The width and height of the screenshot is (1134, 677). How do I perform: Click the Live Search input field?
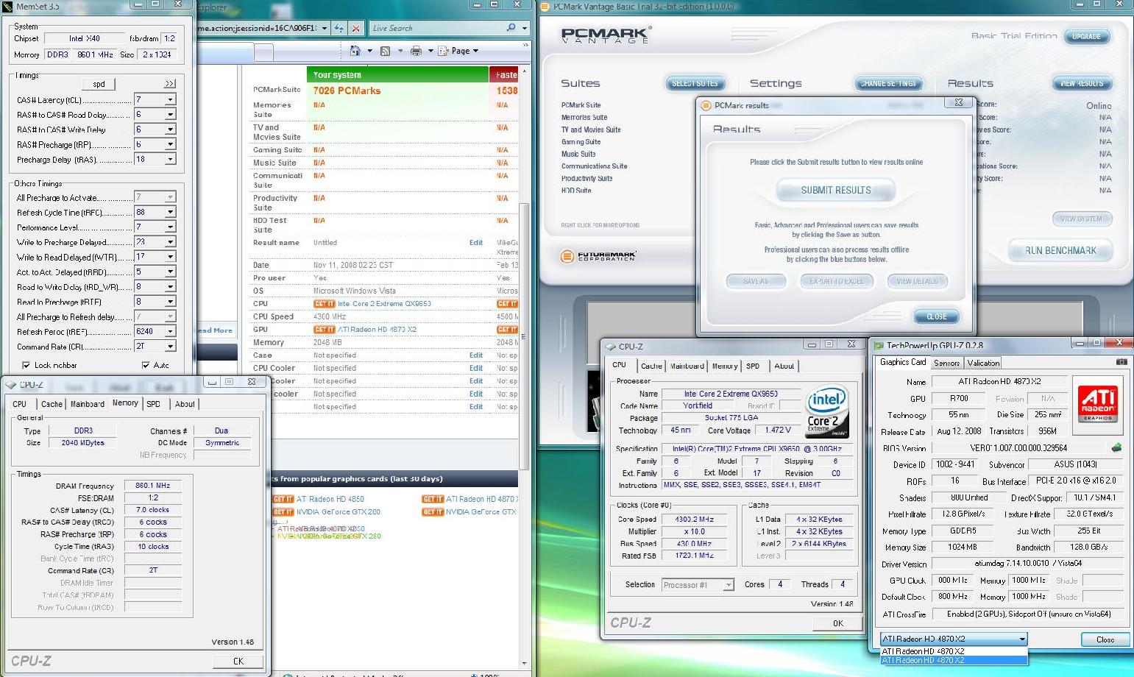(436, 28)
